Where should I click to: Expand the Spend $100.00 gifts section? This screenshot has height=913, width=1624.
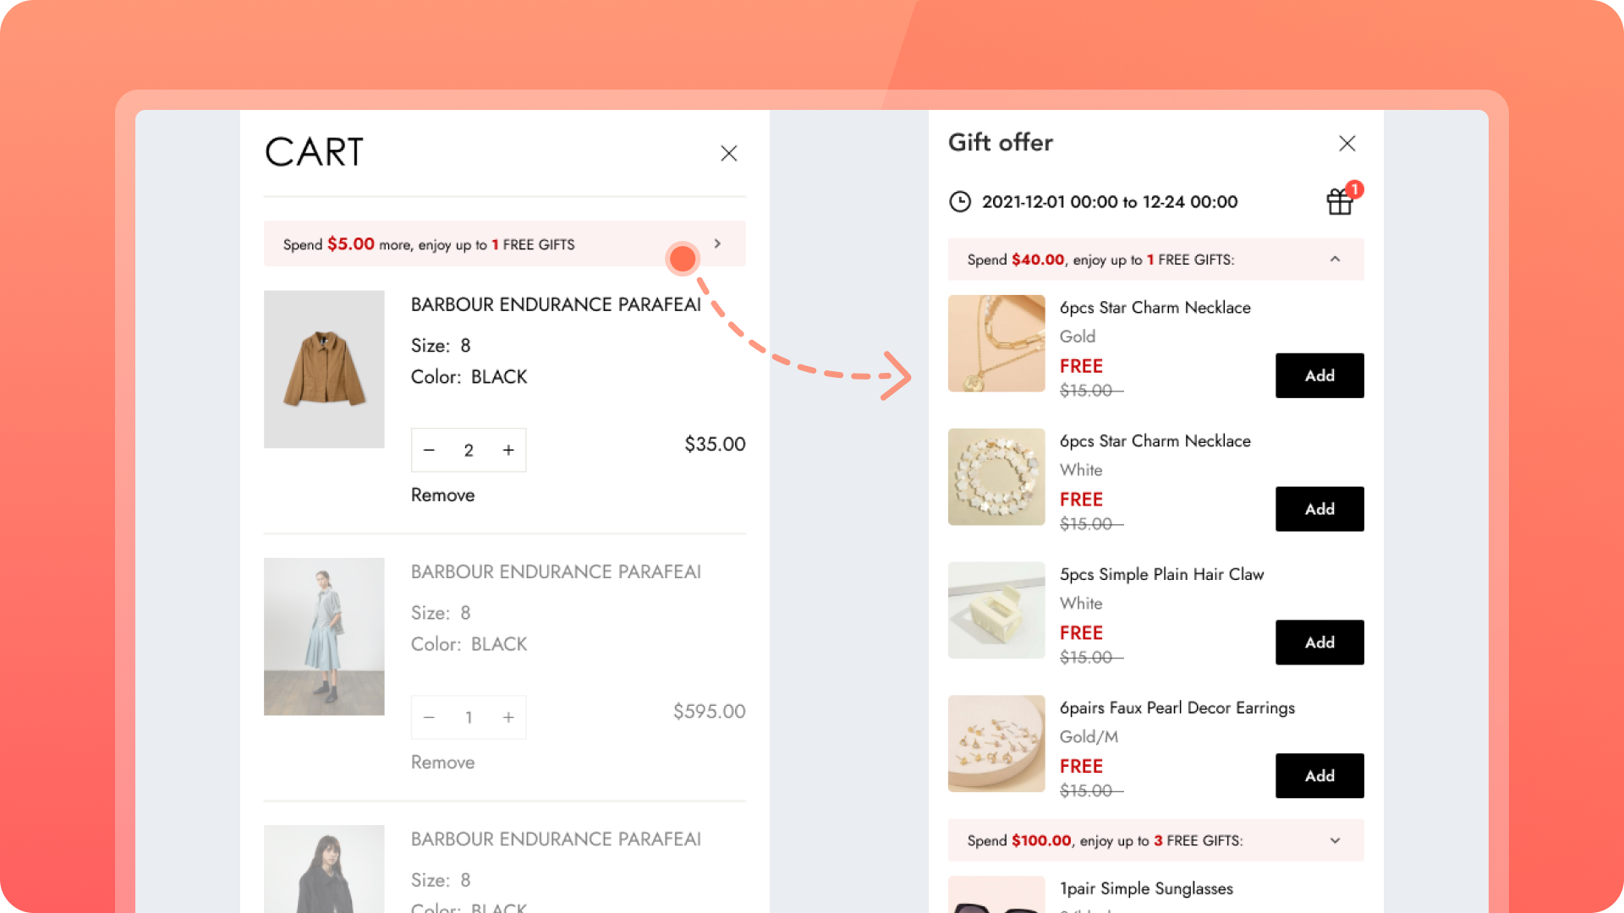[1335, 840]
